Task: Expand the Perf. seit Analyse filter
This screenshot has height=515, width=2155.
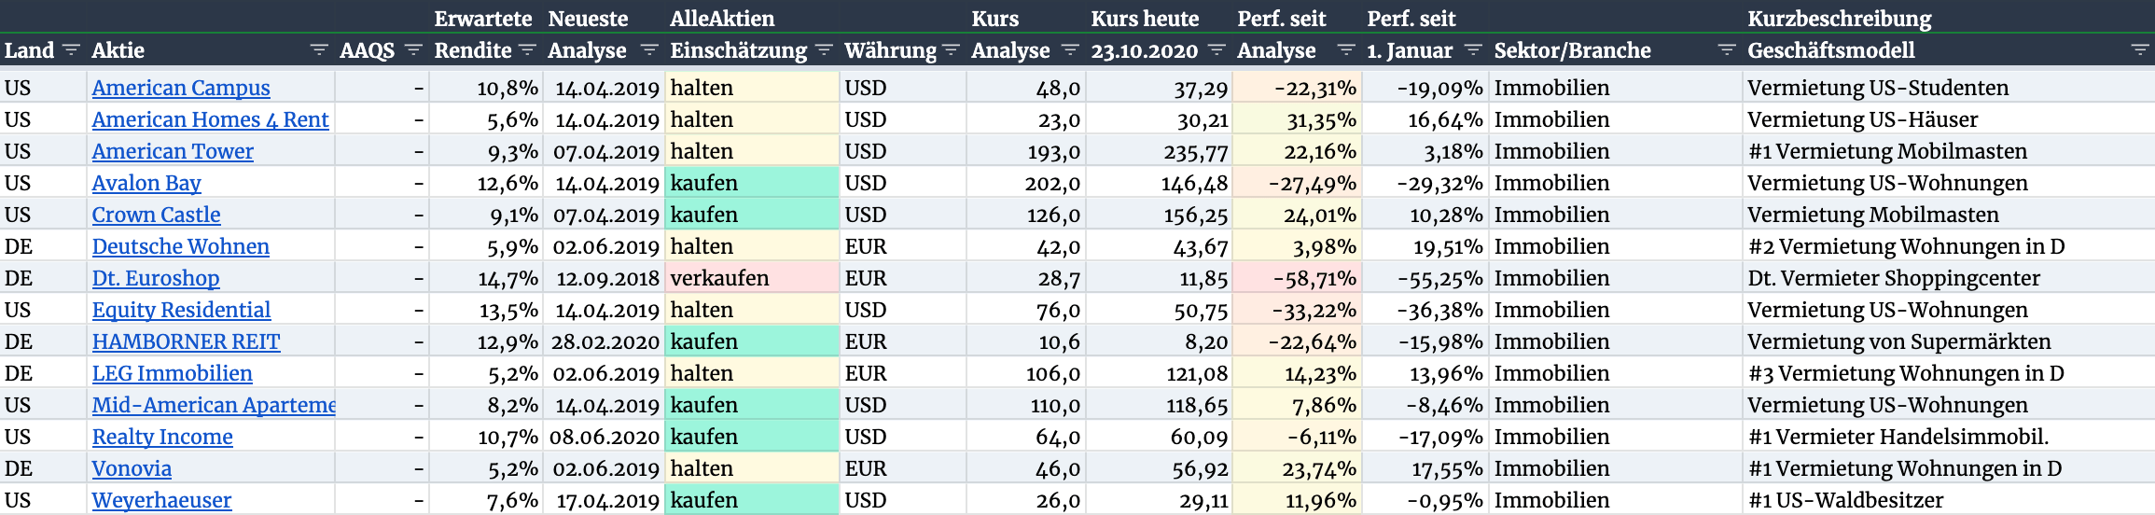Action: click(x=1346, y=50)
